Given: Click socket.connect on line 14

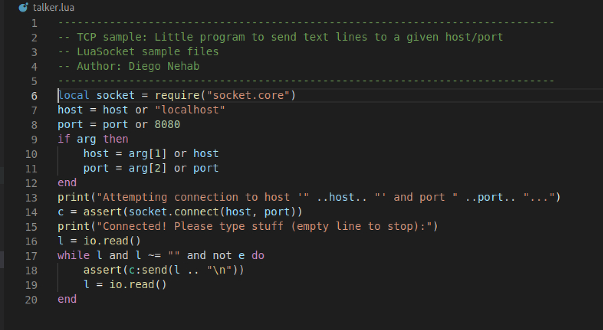Looking at the screenshot, I should tap(173, 212).
